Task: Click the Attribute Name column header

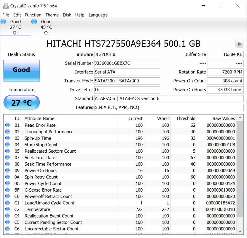Action: point(70,118)
